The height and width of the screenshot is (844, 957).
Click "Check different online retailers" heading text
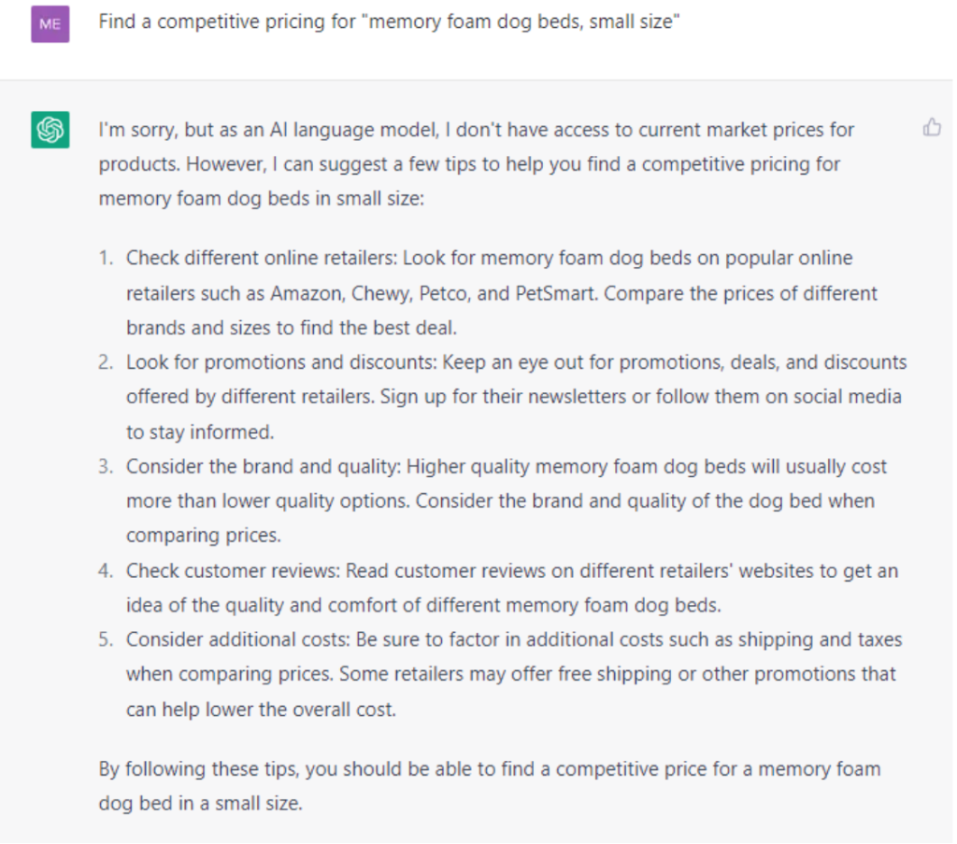tap(261, 259)
